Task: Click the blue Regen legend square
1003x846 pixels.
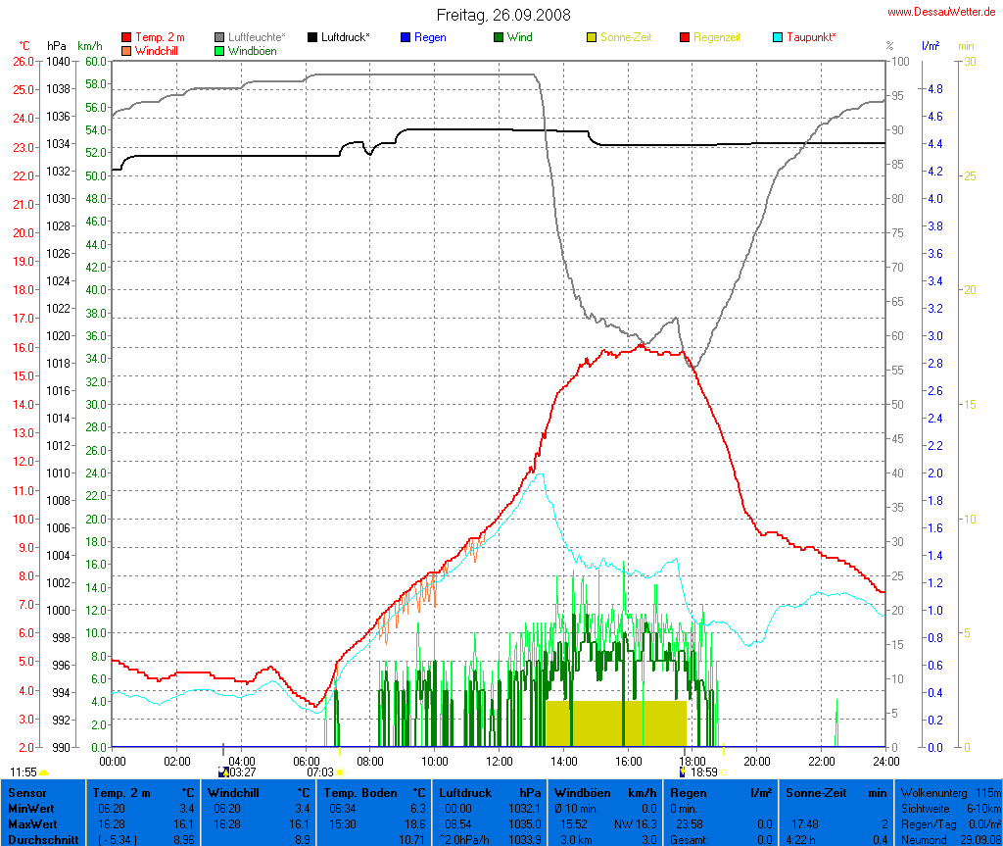Action: pos(406,37)
